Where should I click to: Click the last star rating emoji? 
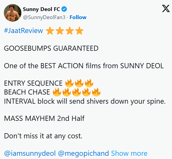[79, 31]
